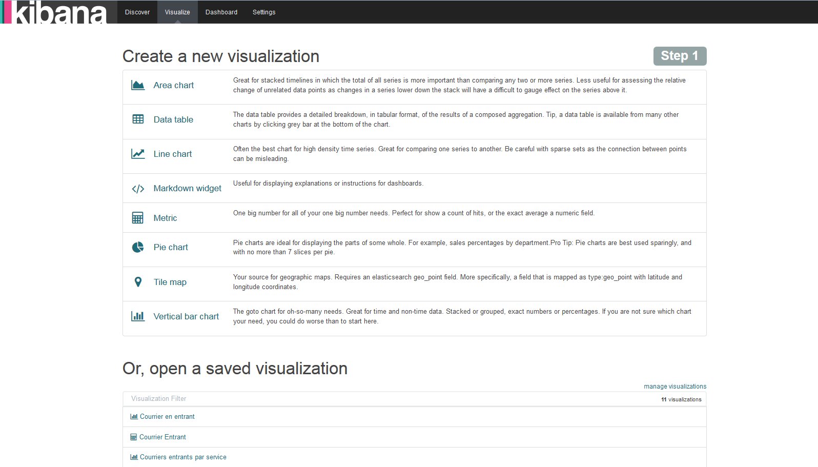The width and height of the screenshot is (818, 467).
Task: Create a Tile map visualization
Action: point(170,282)
